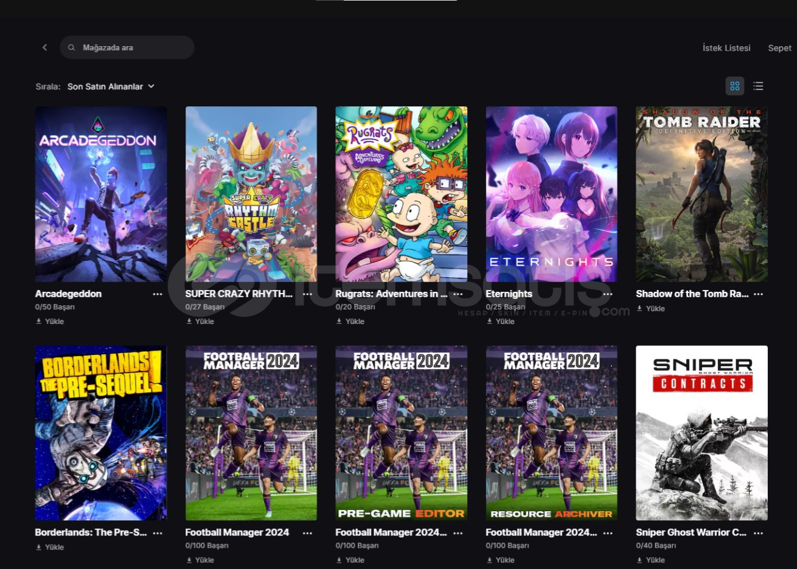Go back using the left arrow
The image size is (797, 569).
pos(44,47)
